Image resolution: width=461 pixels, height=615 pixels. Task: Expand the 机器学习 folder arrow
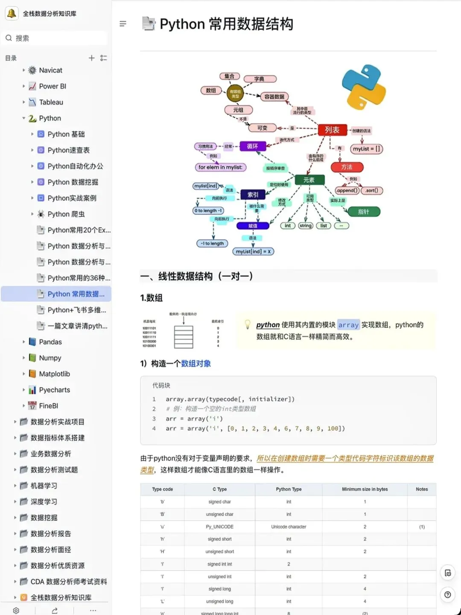[15, 486]
